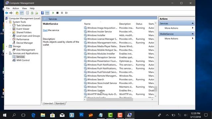Launch Microsoft Edge from the taskbar
This screenshot has width=212, height=119.
click(33, 115)
